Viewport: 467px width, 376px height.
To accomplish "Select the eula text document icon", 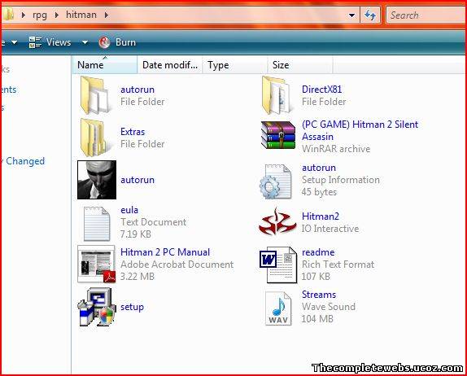I will [97, 224].
